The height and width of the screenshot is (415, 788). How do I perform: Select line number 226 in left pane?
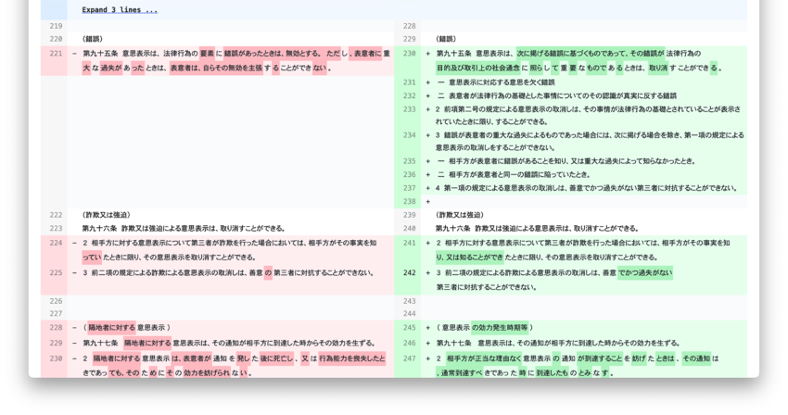(x=56, y=301)
